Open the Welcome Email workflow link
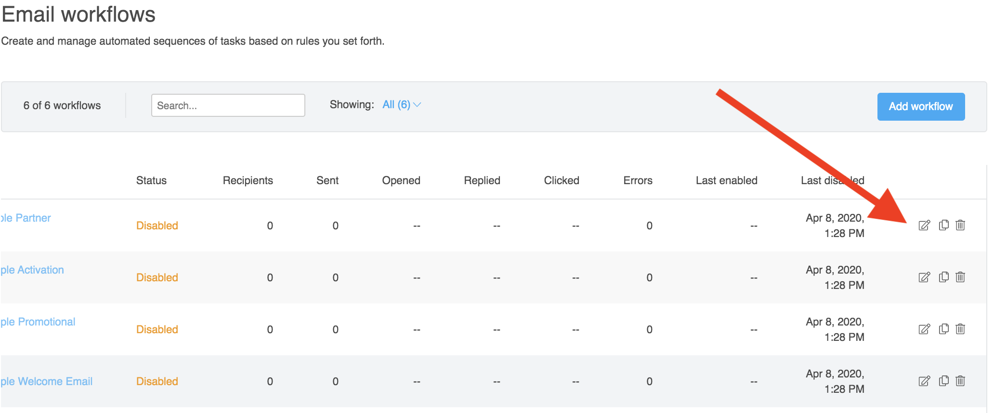This screenshot has height=413, width=994. (x=47, y=382)
